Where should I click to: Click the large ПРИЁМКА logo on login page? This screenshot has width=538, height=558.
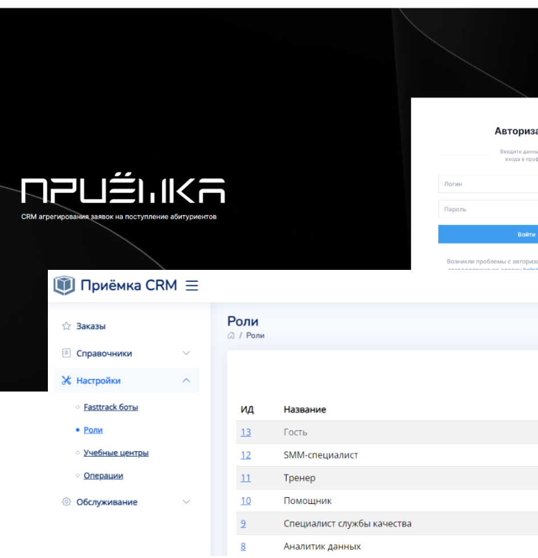click(123, 187)
